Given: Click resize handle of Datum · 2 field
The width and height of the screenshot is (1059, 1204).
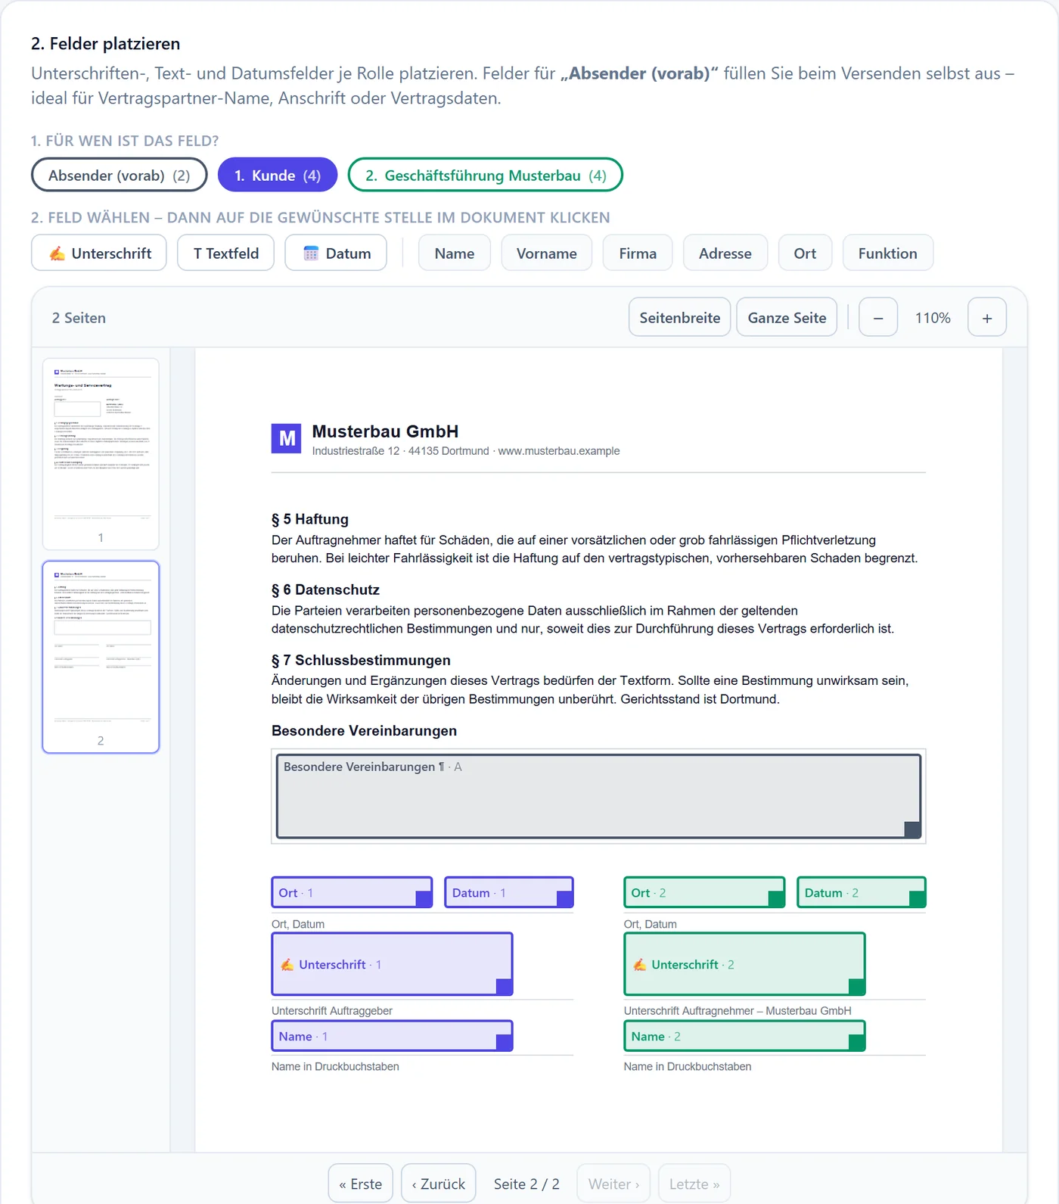Looking at the screenshot, I should (x=917, y=899).
